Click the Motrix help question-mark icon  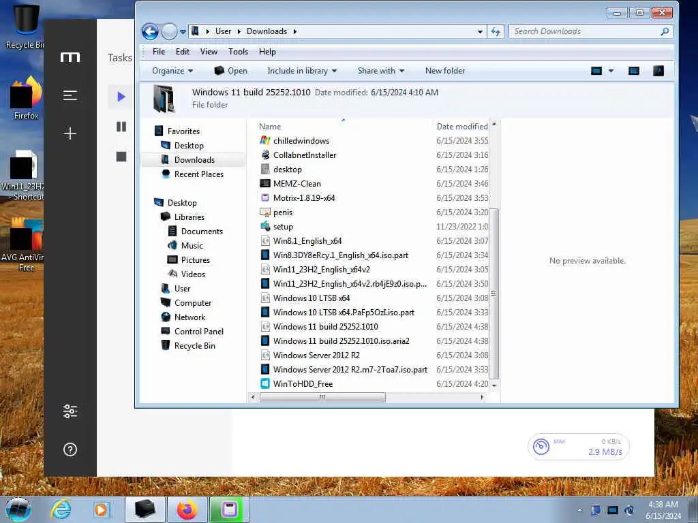70,449
